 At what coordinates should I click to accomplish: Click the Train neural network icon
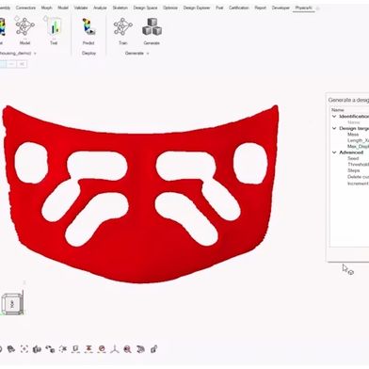[x=122, y=26]
